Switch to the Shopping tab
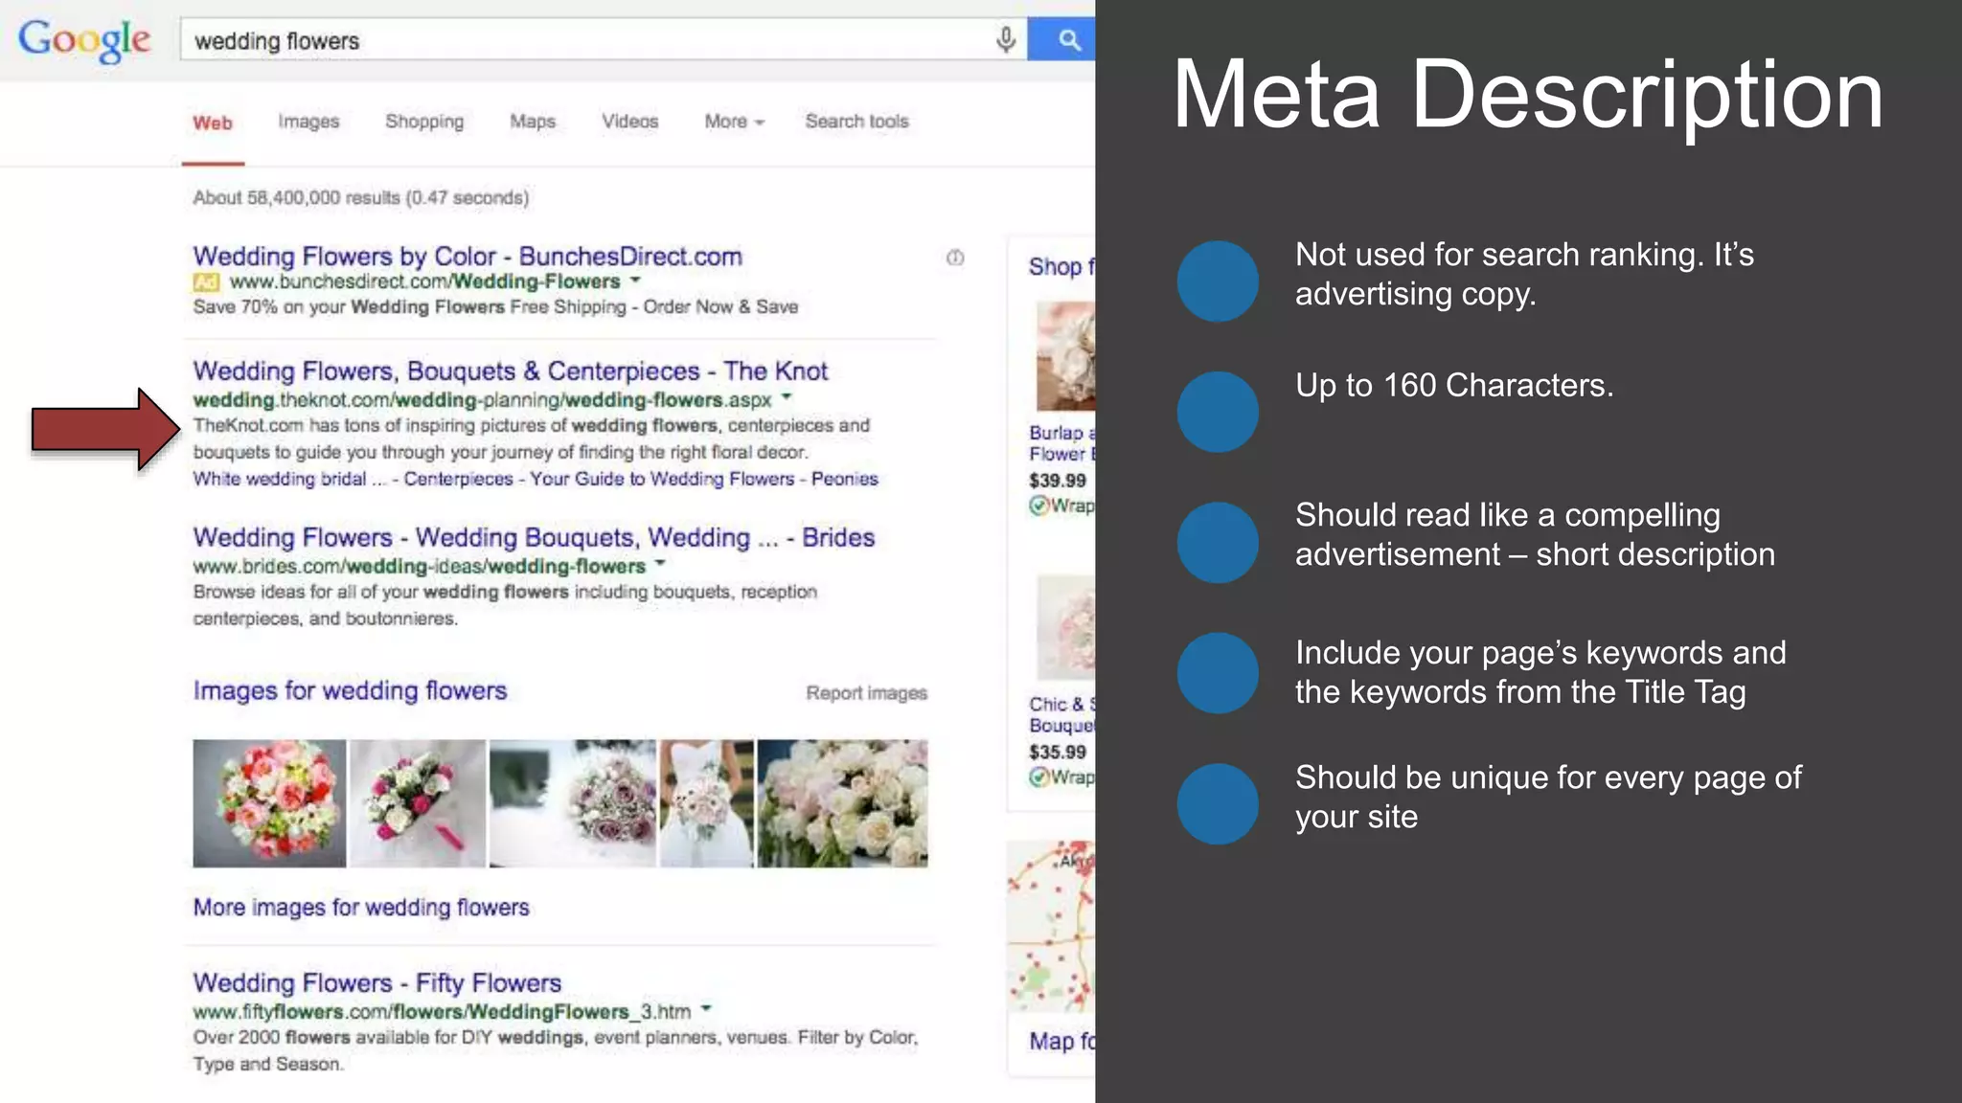 [x=424, y=122]
